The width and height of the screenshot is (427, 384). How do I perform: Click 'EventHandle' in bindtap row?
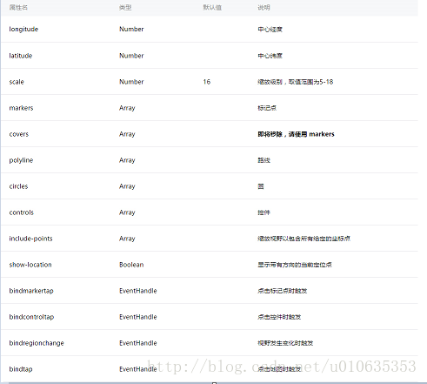(x=138, y=369)
